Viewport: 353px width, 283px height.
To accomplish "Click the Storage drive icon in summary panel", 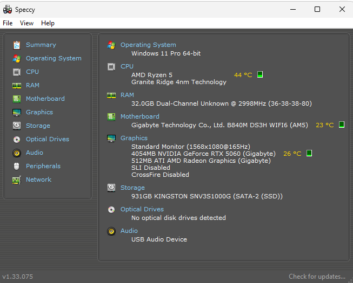I will pyautogui.click(x=111, y=188).
